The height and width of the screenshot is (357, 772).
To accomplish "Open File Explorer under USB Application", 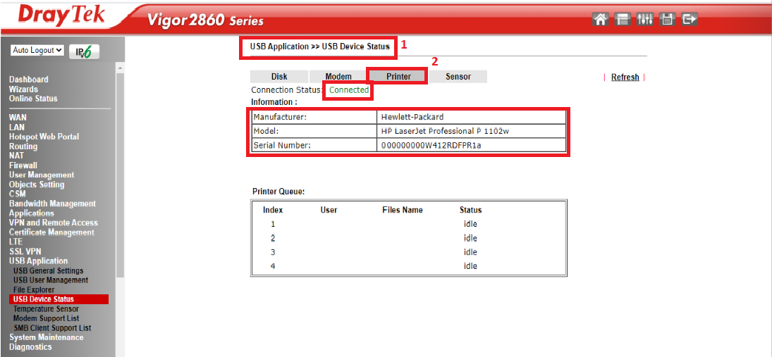I will tap(34, 289).
